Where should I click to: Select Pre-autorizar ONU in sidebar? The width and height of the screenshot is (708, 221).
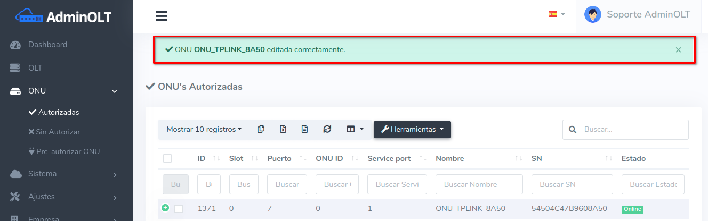[68, 151]
